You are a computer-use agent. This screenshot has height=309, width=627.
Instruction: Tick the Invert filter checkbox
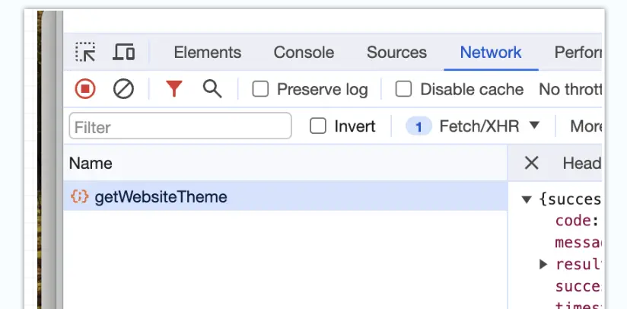click(x=318, y=126)
